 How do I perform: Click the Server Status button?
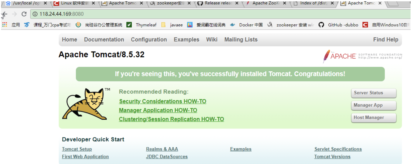tap(374, 93)
